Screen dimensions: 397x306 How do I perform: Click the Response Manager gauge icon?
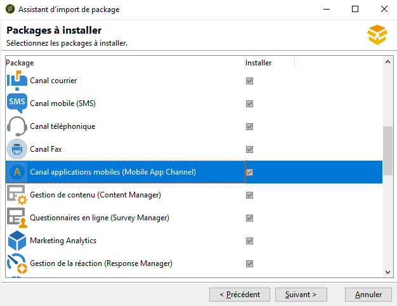(16, 263)
